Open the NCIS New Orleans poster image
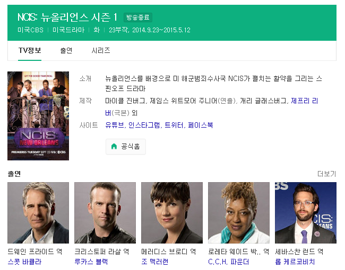Viewport: 345px width, 270px height. click(x=38, y=116)
